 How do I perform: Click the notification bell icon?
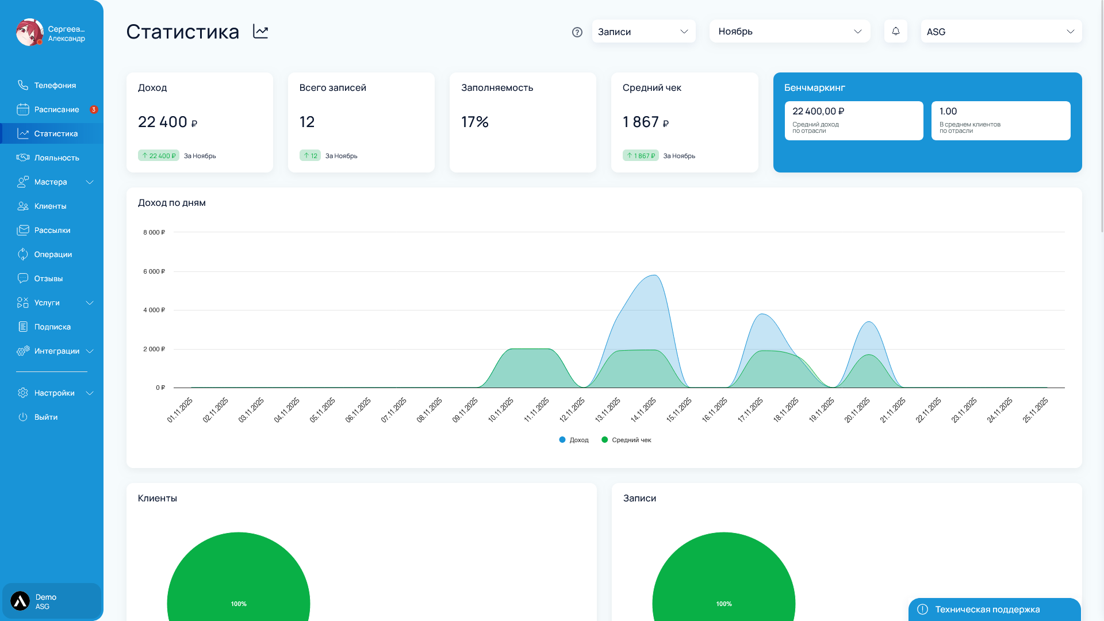pyautogui.click(x=895, y=31)
